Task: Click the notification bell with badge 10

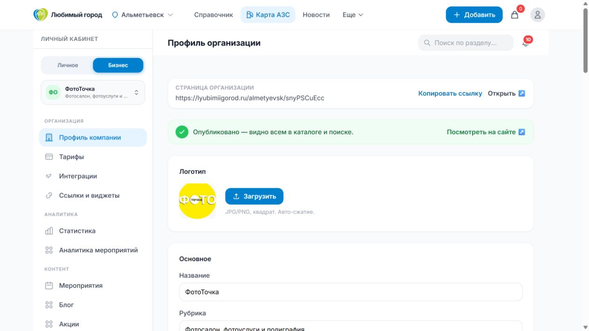Action: tap(526, 43)
